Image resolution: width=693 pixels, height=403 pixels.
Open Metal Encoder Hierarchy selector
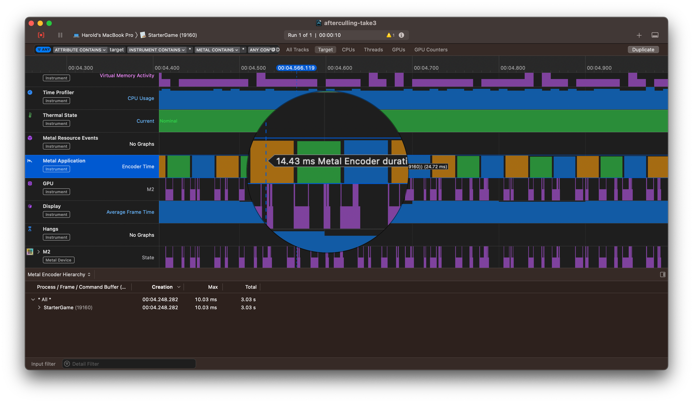(59, 274)
